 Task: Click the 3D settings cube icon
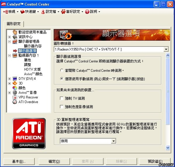click(15, 83)
